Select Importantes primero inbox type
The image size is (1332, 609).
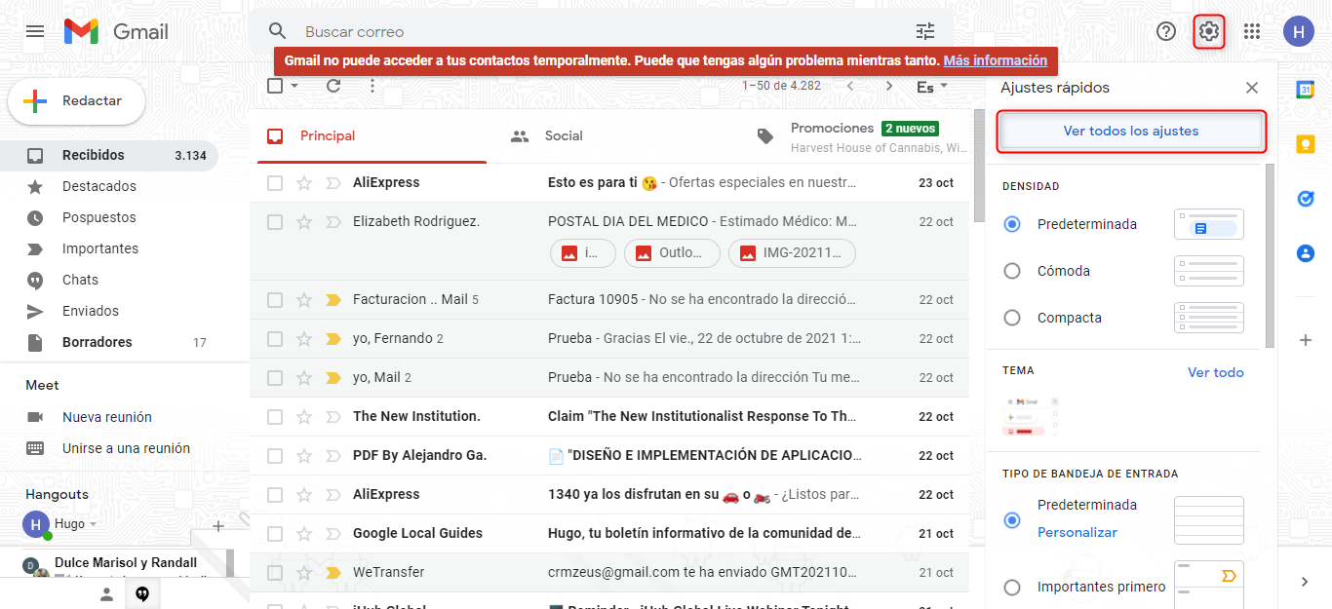[x=1012, y=587]
